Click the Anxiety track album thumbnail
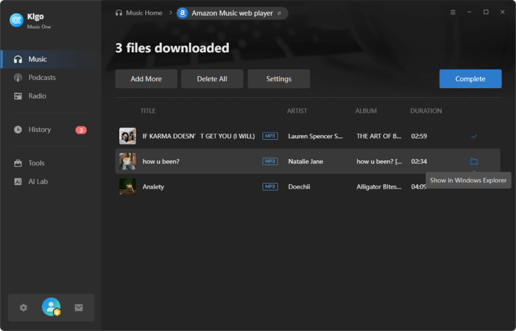Screen dimensions: 516x331 pos(128,187)
